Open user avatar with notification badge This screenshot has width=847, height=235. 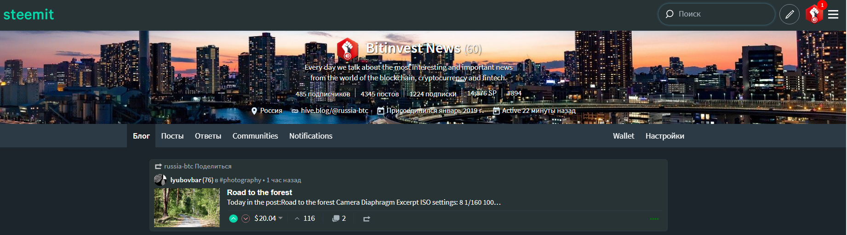point(815,14)
